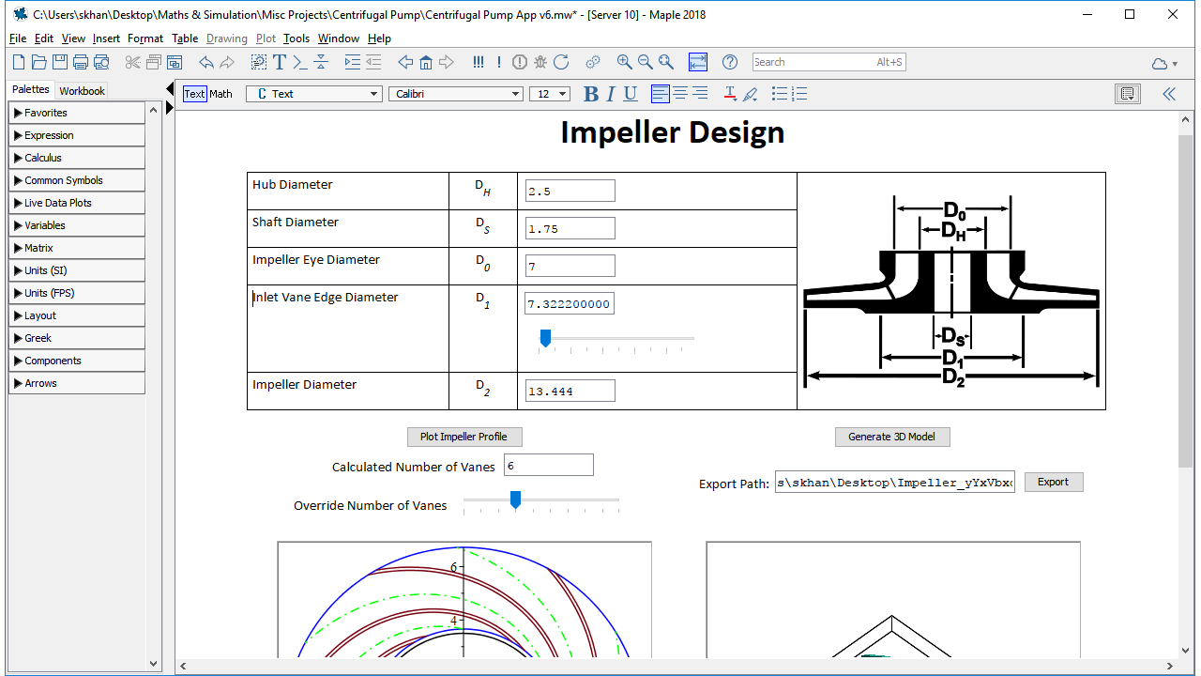
Task: Insert a Maple input prompt
Action: click(x=300, y=62)
